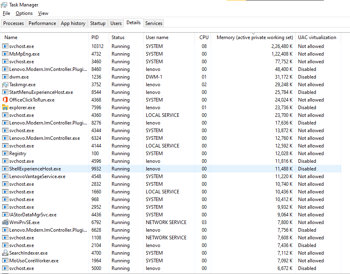
Task: Switch to the Services tab
Action: click(x=154, y=23)
